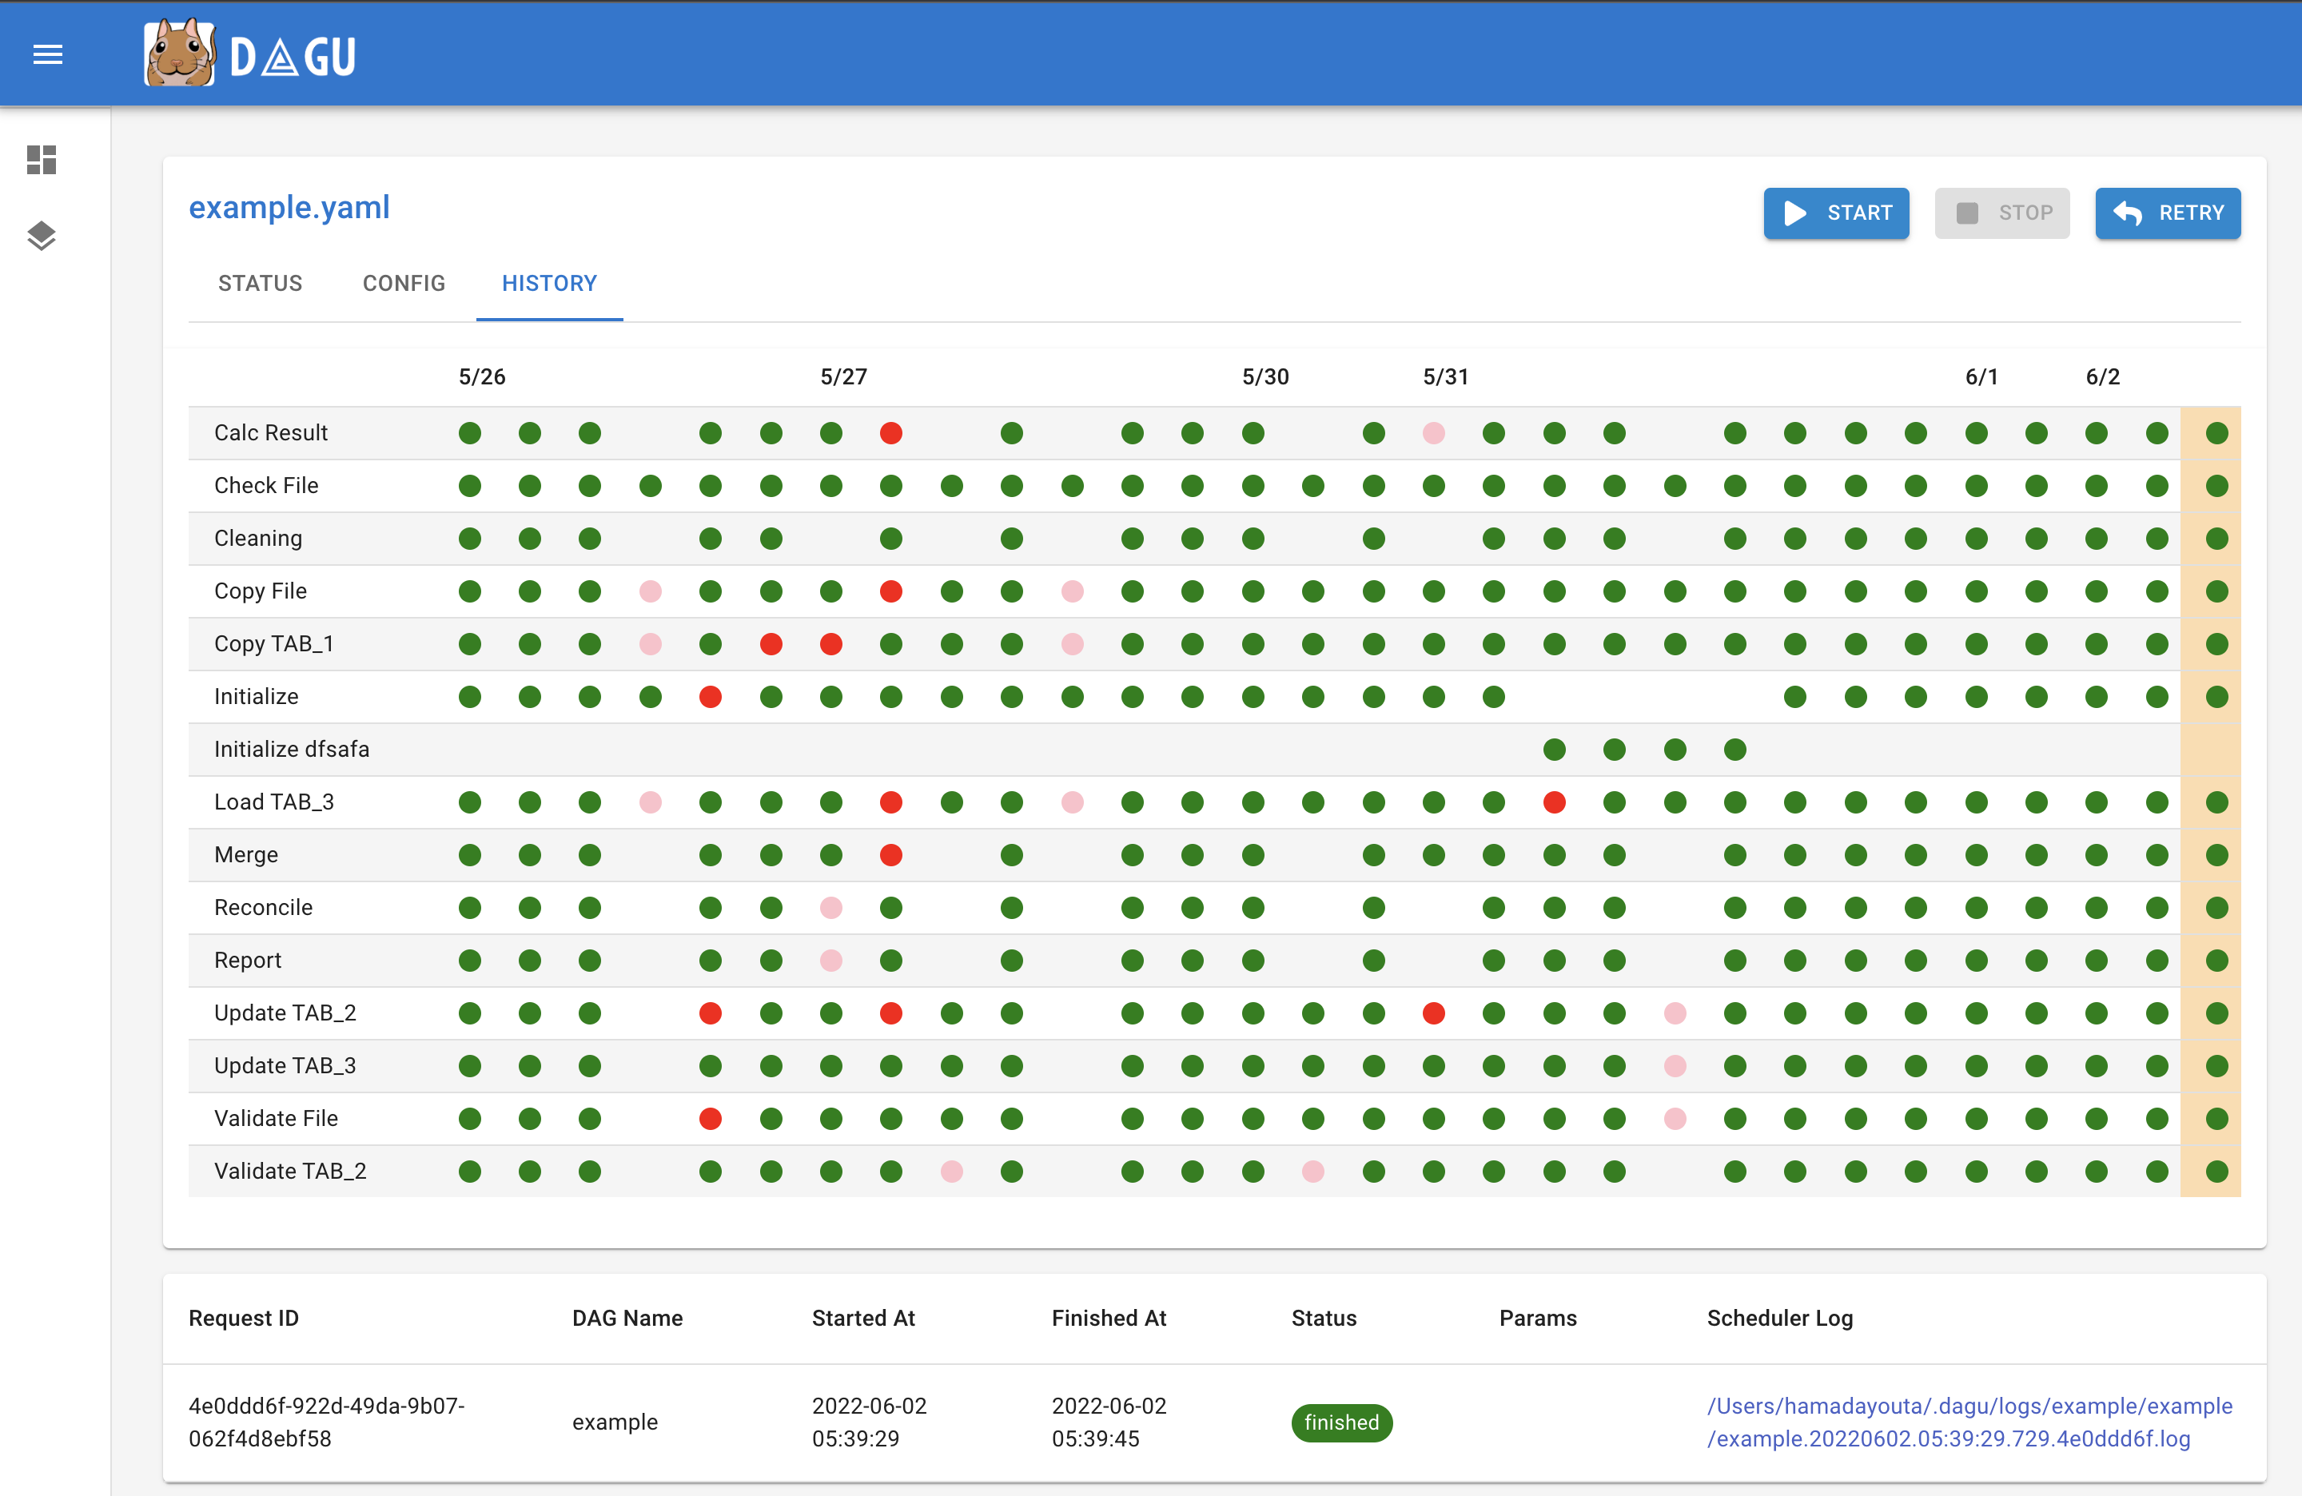2302x1496 pixels.
Task: Click the Retry button with arrow
Action: (x=2167, y=213)
